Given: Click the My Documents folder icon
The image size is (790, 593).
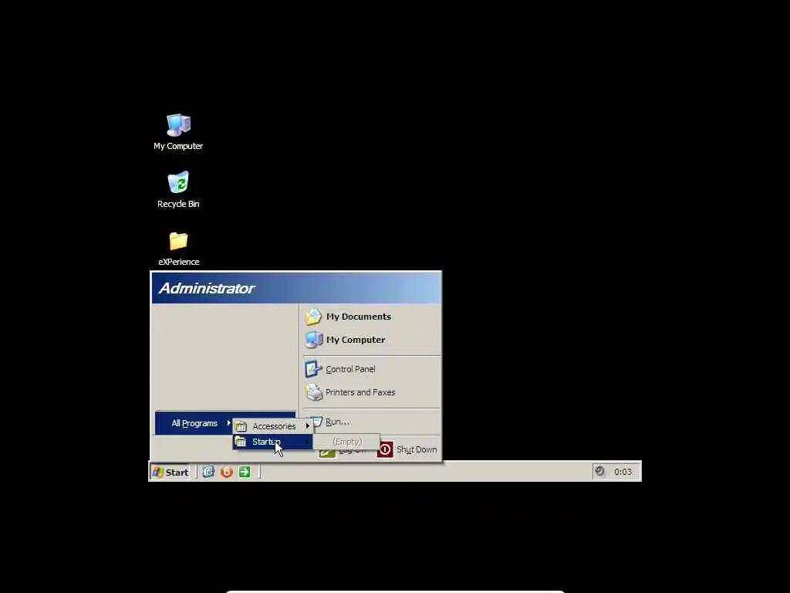Looking at the screenshot, I should [313, 317].
